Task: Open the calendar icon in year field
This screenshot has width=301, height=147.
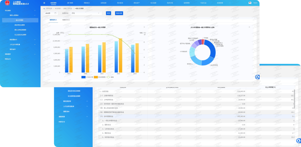Action: click(x=56, y=13)
